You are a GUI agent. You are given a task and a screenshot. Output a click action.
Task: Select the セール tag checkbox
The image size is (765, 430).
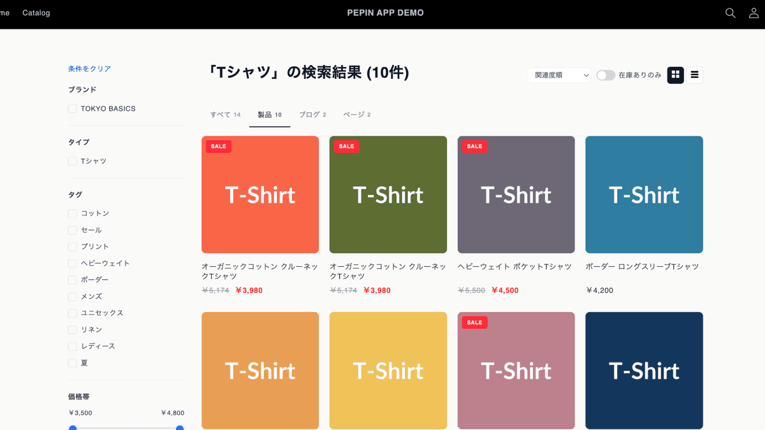[72, 230]
